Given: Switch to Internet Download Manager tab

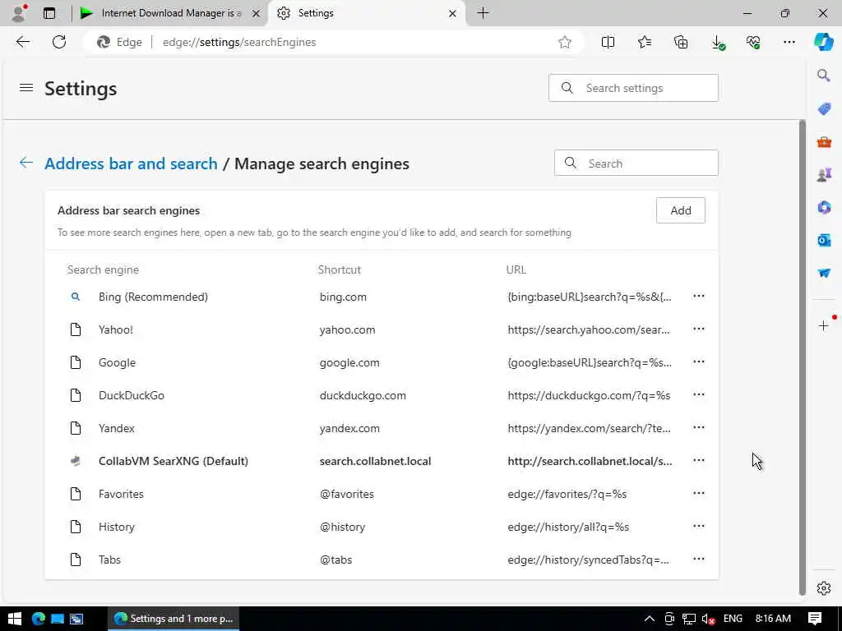Looking at the screenshot, I should click(x=169, y=13).
